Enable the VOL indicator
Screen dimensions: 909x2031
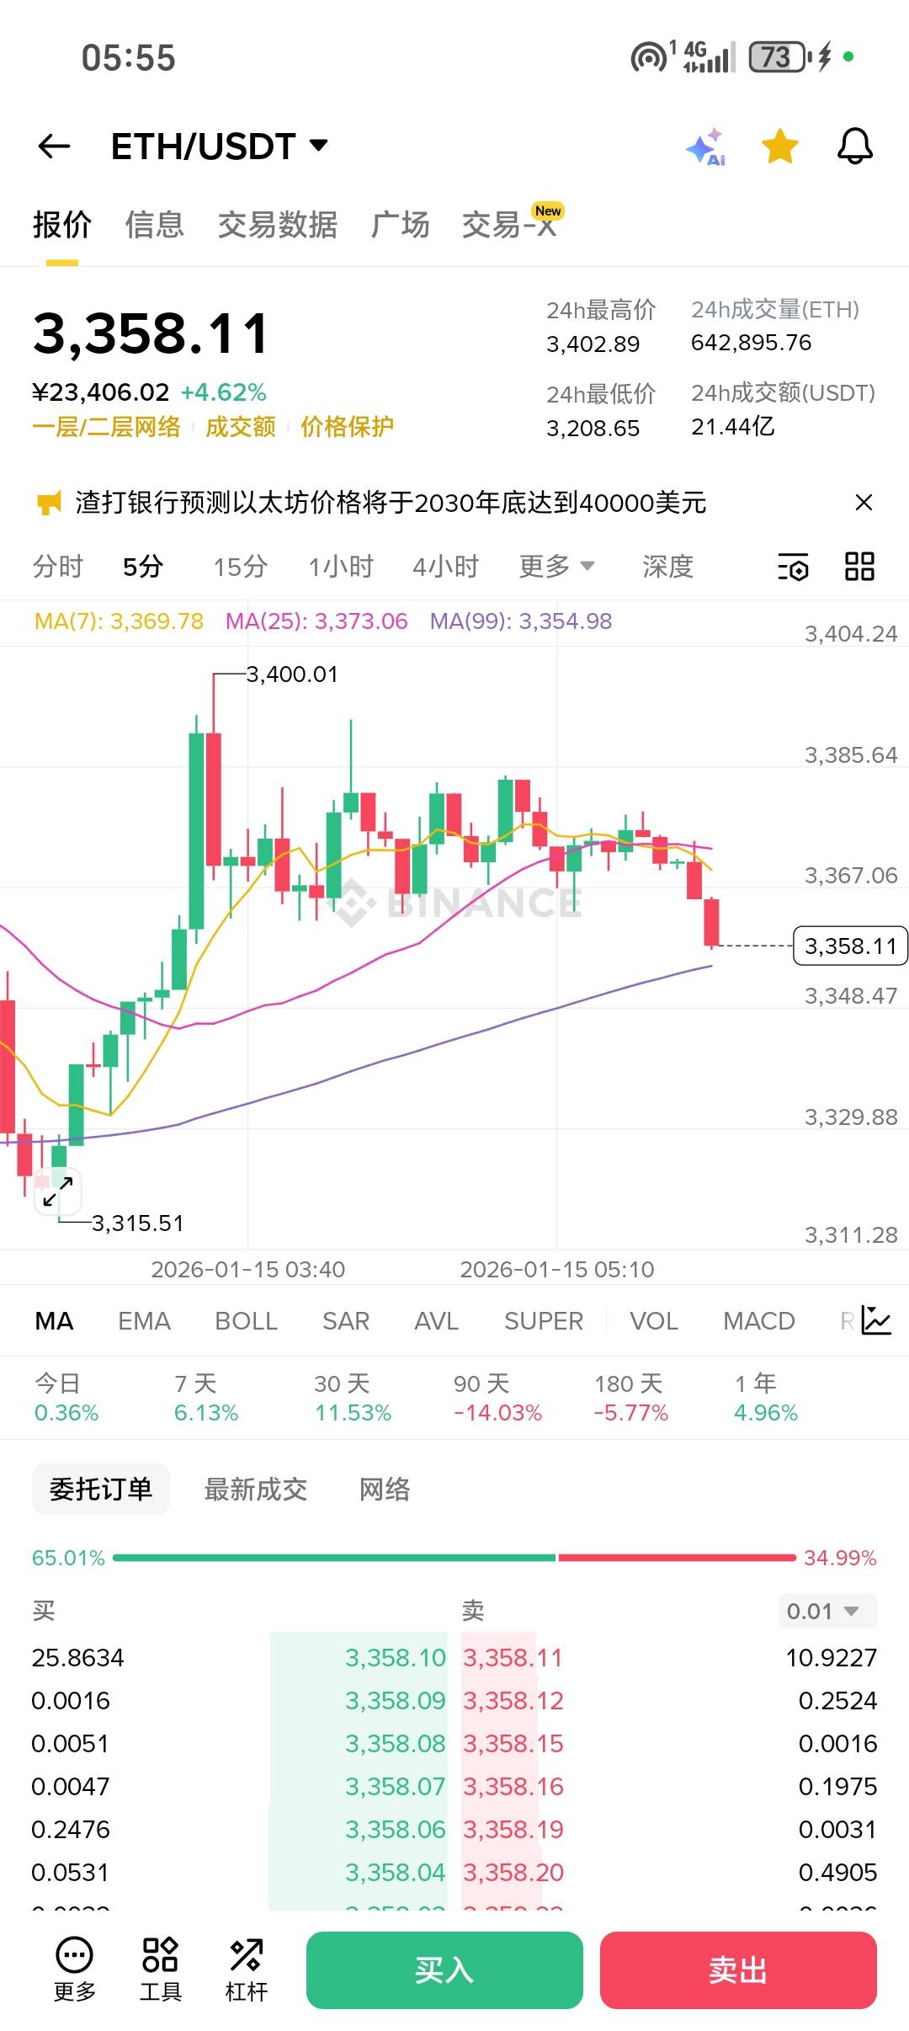[x=653, y=1321]
